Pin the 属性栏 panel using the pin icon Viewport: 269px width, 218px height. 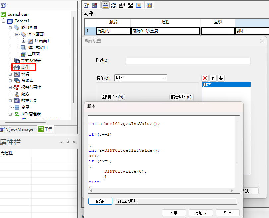tap(68, 142)
